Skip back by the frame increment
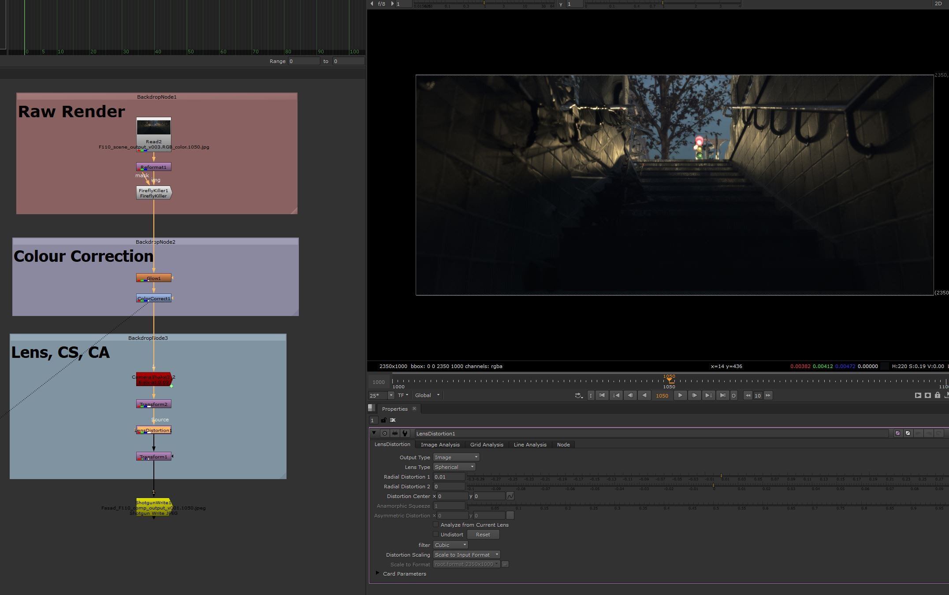 [x=748, y=395]
